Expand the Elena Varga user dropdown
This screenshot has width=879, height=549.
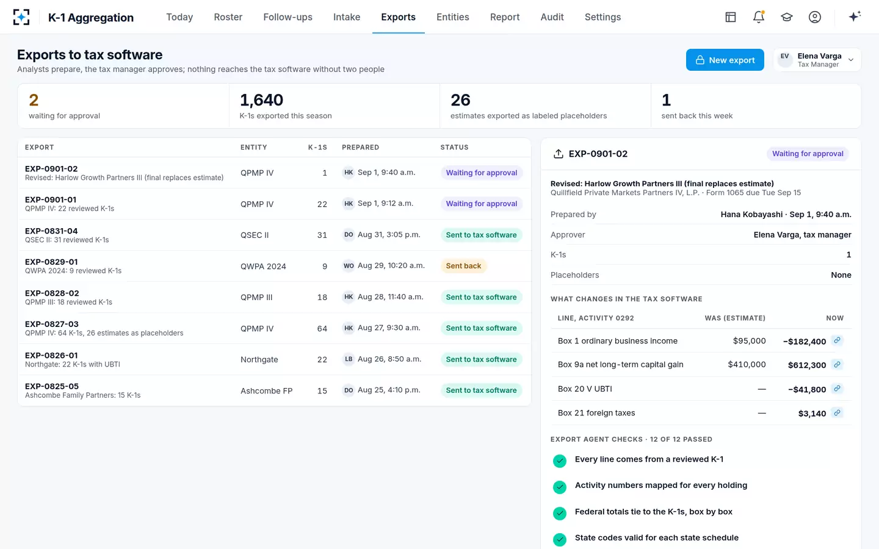(x=817, y=60)
